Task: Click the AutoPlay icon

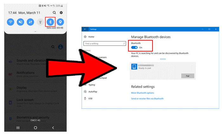Action: 85,92
